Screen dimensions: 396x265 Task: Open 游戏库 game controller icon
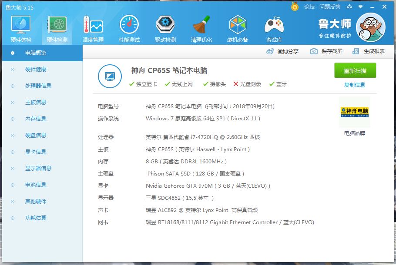(274, 29)
